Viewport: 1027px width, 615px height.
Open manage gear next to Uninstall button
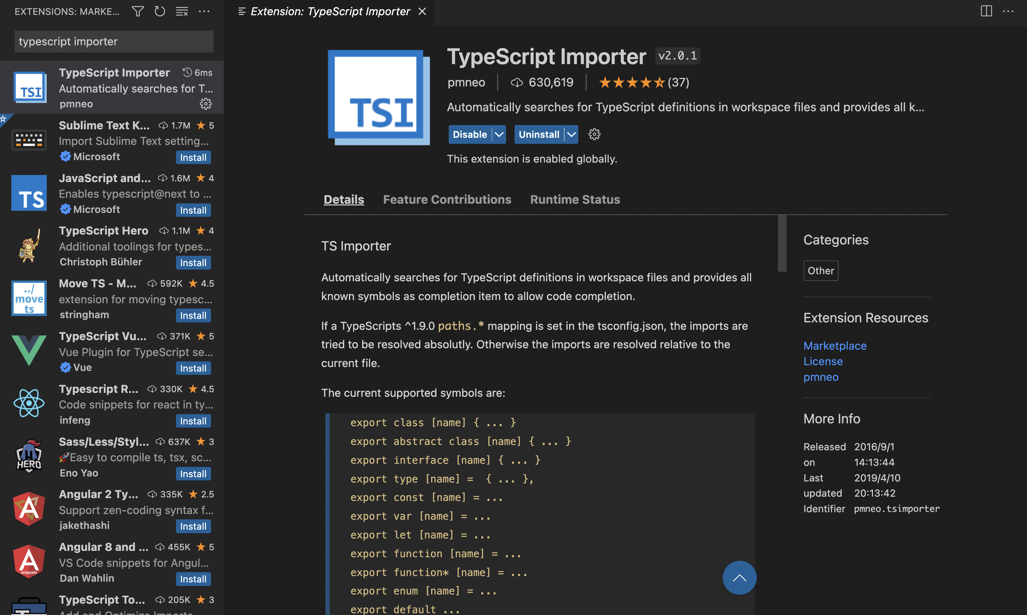click(x=594, y=134)
